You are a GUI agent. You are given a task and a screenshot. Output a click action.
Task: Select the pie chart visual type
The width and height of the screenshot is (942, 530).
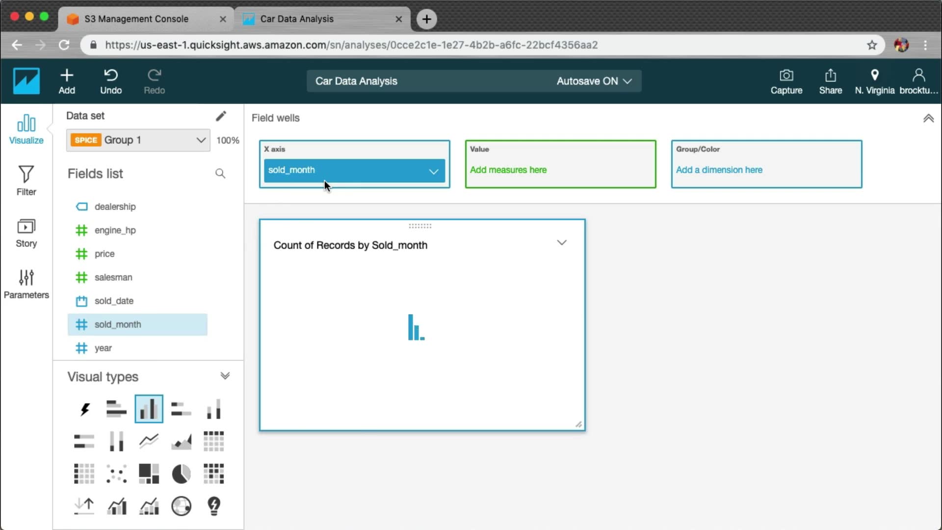(181, 474)
